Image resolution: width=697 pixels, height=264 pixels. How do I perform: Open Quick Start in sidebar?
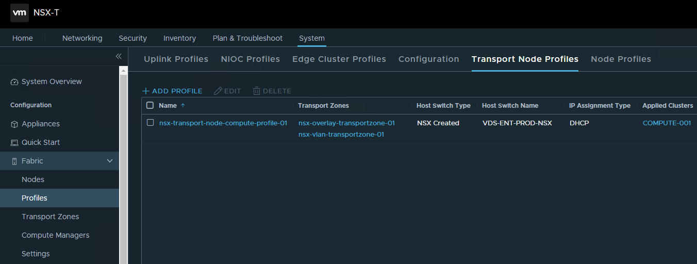(41, 143)
